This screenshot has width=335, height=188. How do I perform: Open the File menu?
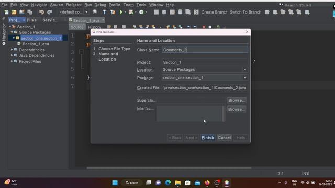coord(4,5)
